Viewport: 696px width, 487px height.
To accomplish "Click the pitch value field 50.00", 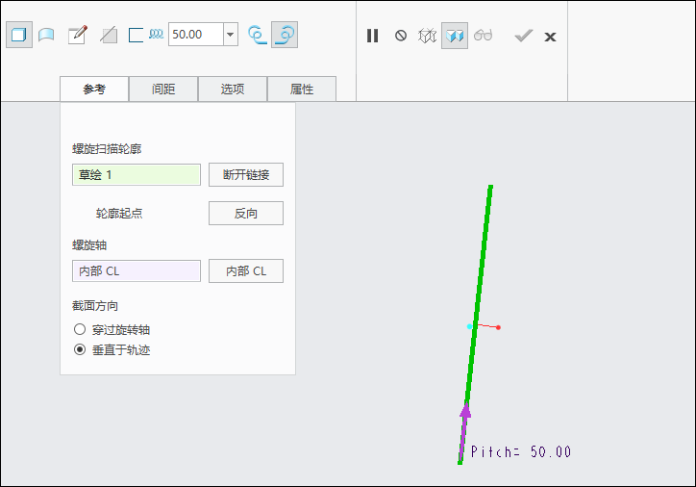I will (x=196, y=35).
